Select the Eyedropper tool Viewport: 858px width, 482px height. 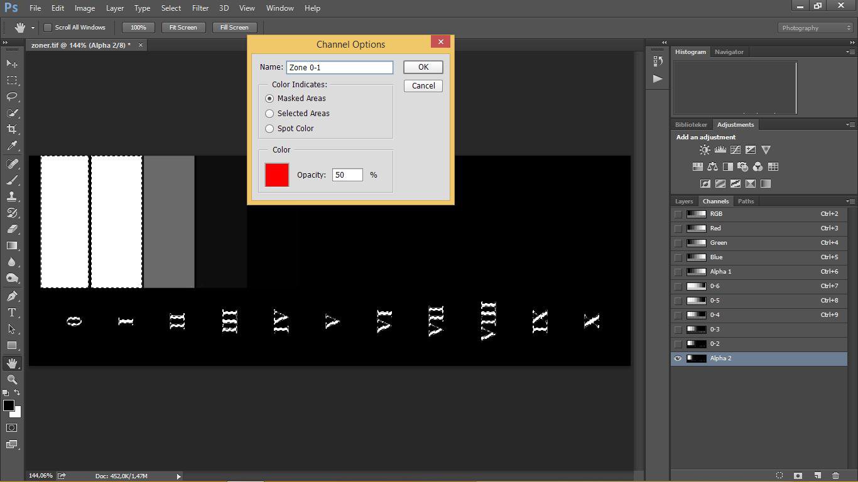click(x=12, y=146)
